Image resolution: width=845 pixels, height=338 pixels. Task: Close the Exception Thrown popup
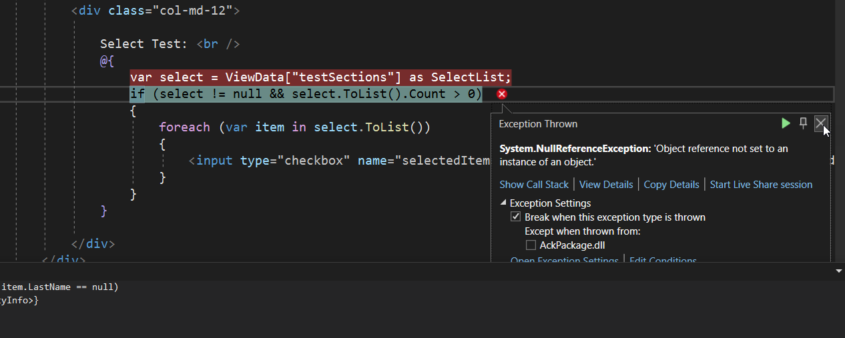(821, 123)
